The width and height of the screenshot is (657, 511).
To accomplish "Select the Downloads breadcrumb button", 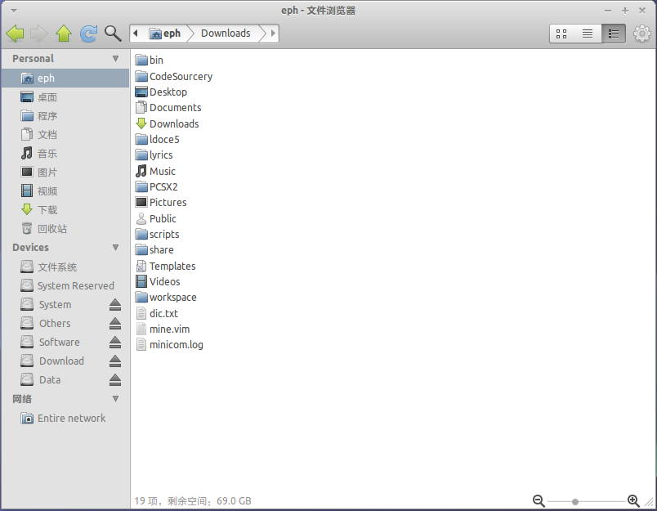I will [x=226, y=34].
